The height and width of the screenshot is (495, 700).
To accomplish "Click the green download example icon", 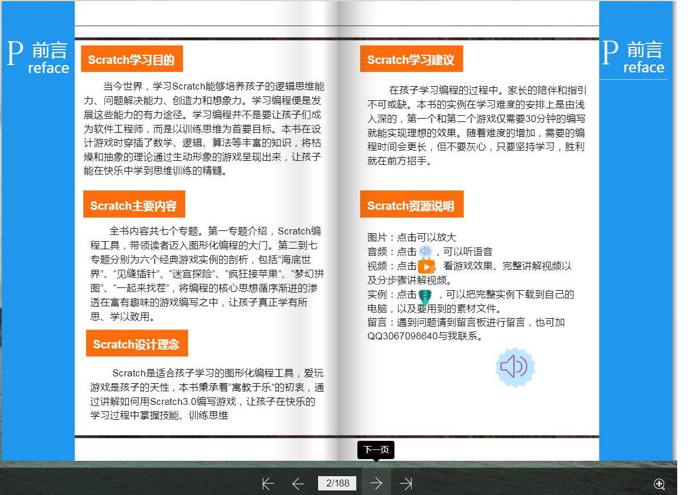I will [425, 296].
